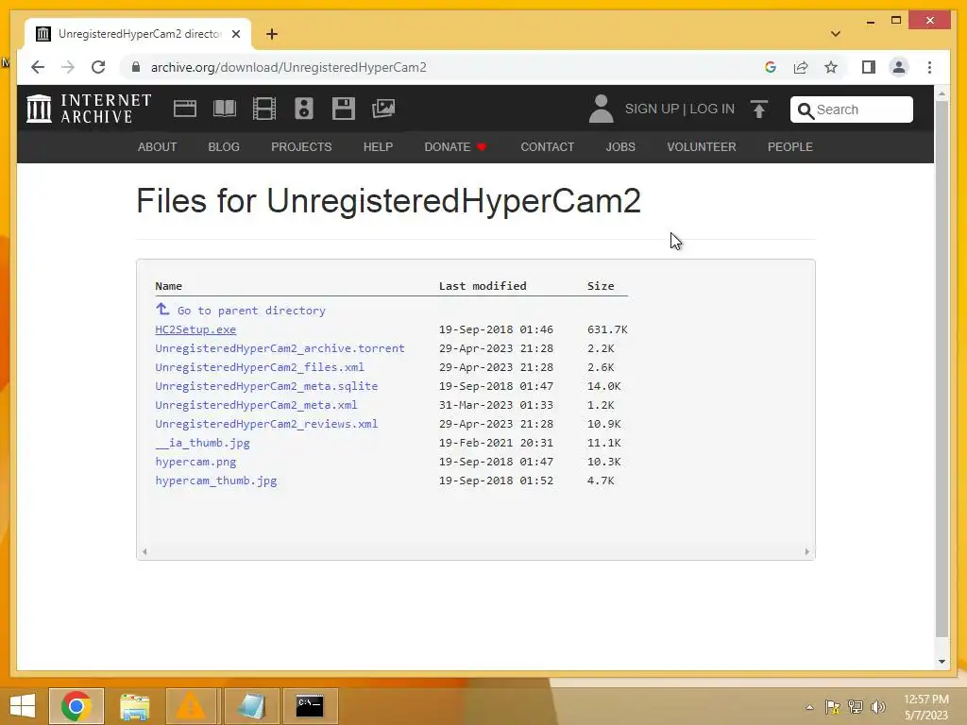Viewport: 967px width, 725px height.
Task: Click the go to parent directory arrow icon
Action: coord(162,309)
